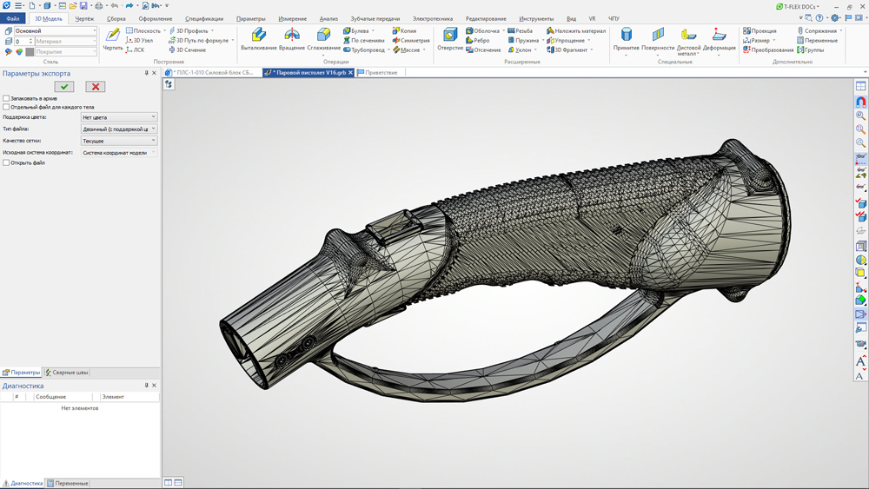Click the gray color swatch in Стиль
This screenshot has height=489, width=869.
pyautogui.click(x=30, y=52)
